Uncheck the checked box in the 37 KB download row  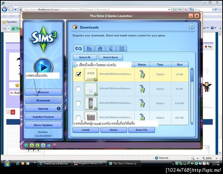78,74
